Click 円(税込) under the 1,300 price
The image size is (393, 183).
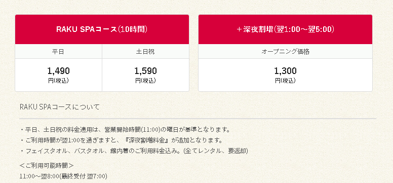[x=285, y=81]
